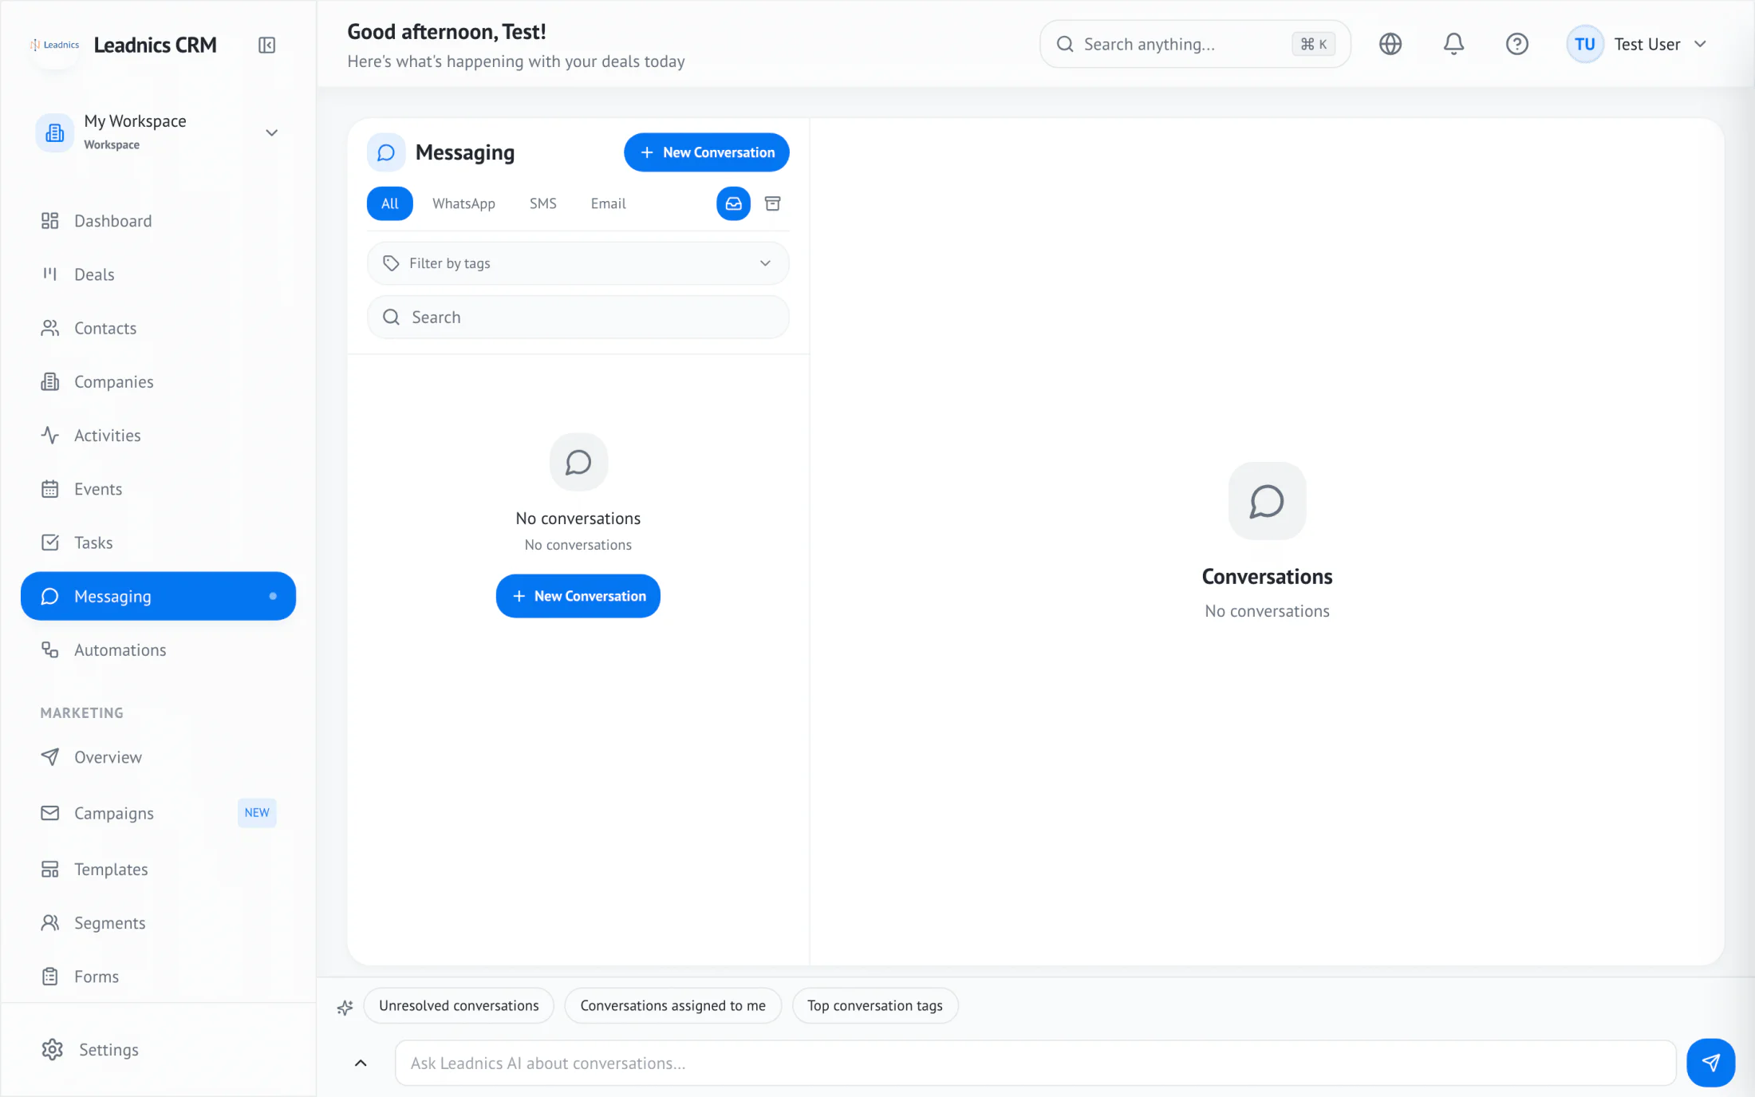Show inbox conversations icon

coord(733,203)
